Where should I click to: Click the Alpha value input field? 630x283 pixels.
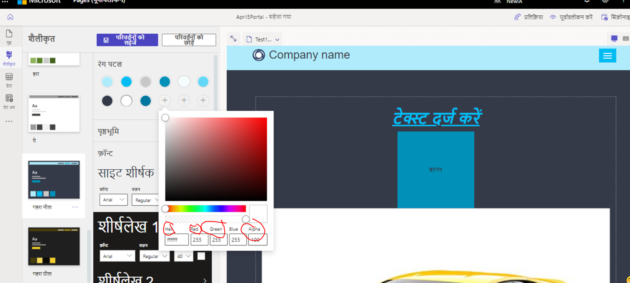tap(258, 240)
